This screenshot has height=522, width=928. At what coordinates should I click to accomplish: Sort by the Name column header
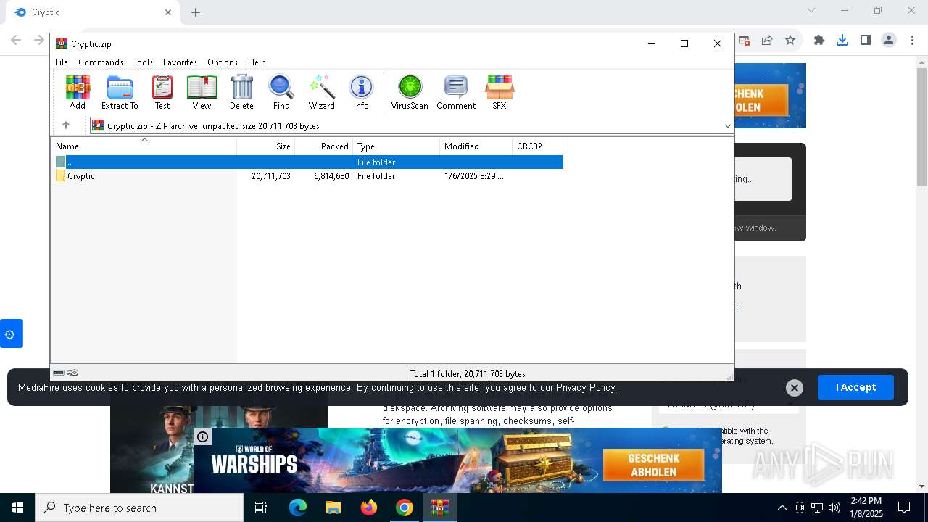click(144, 146)
